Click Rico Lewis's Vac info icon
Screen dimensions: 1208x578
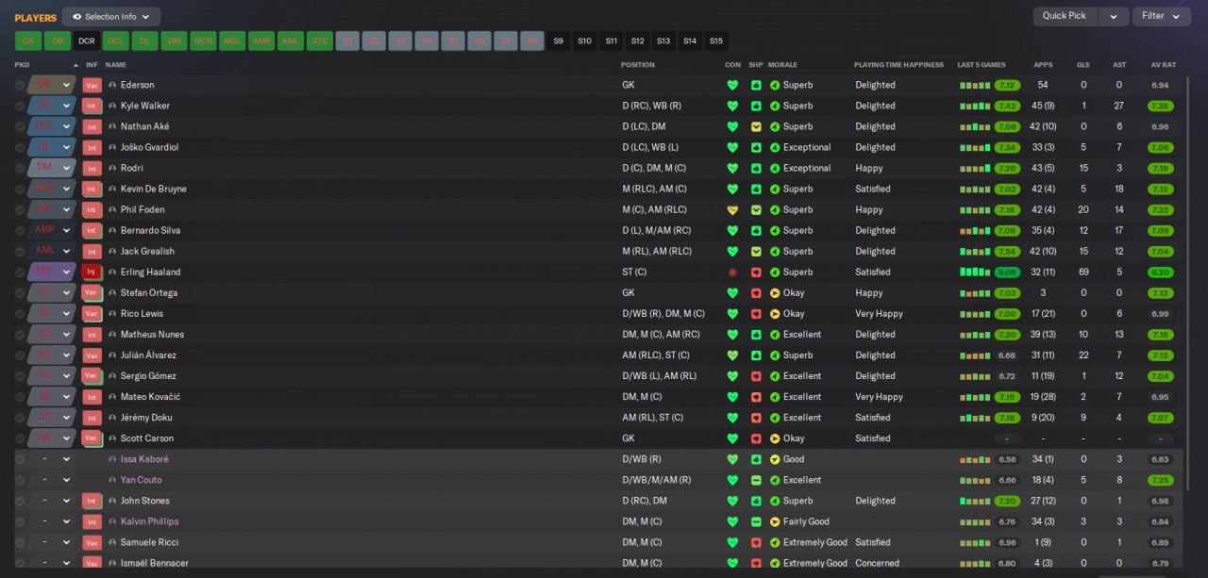[92, 313]
